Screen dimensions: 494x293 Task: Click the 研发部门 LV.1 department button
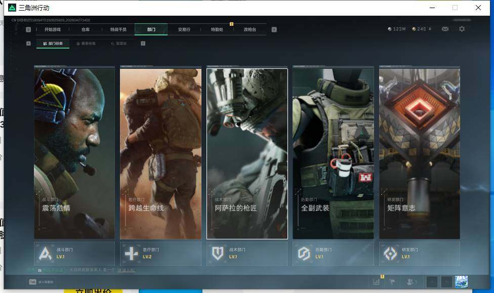pos(420,254)
